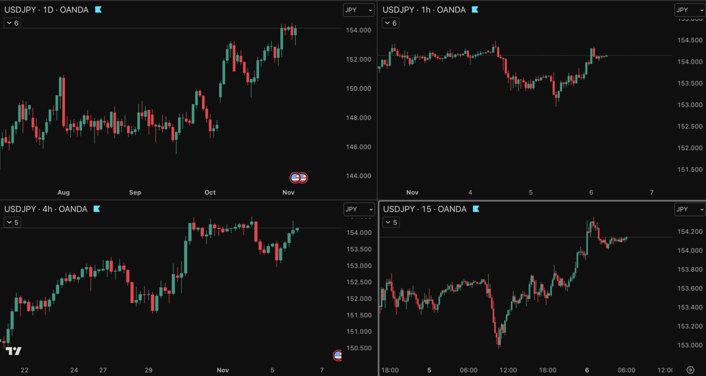Open the JPY currency dropdown on 4h chart
This screenshot has width=706, height=376.
point(359,209)
